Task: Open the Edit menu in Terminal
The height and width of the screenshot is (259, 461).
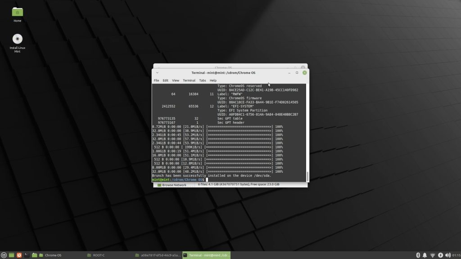Action: (x=166, y=80)
